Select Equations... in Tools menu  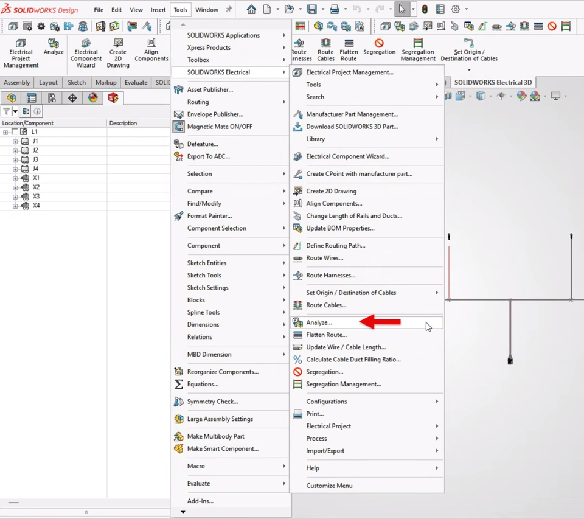pyautogui.click(x=230, y=384)
